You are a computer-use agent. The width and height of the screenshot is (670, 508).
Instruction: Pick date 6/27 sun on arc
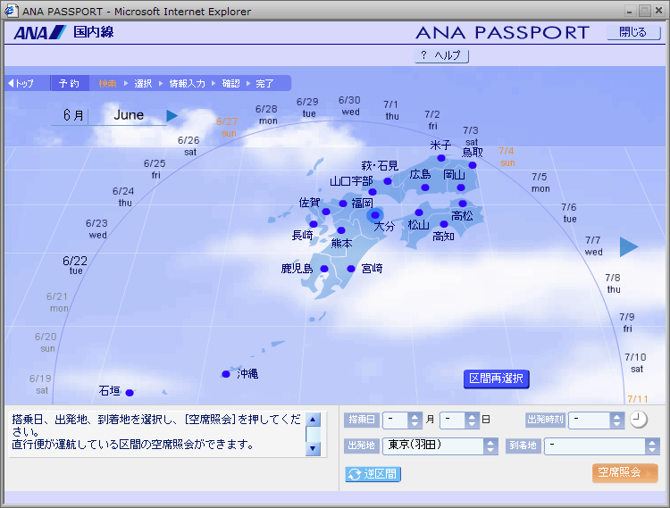(x=227, y=127)
